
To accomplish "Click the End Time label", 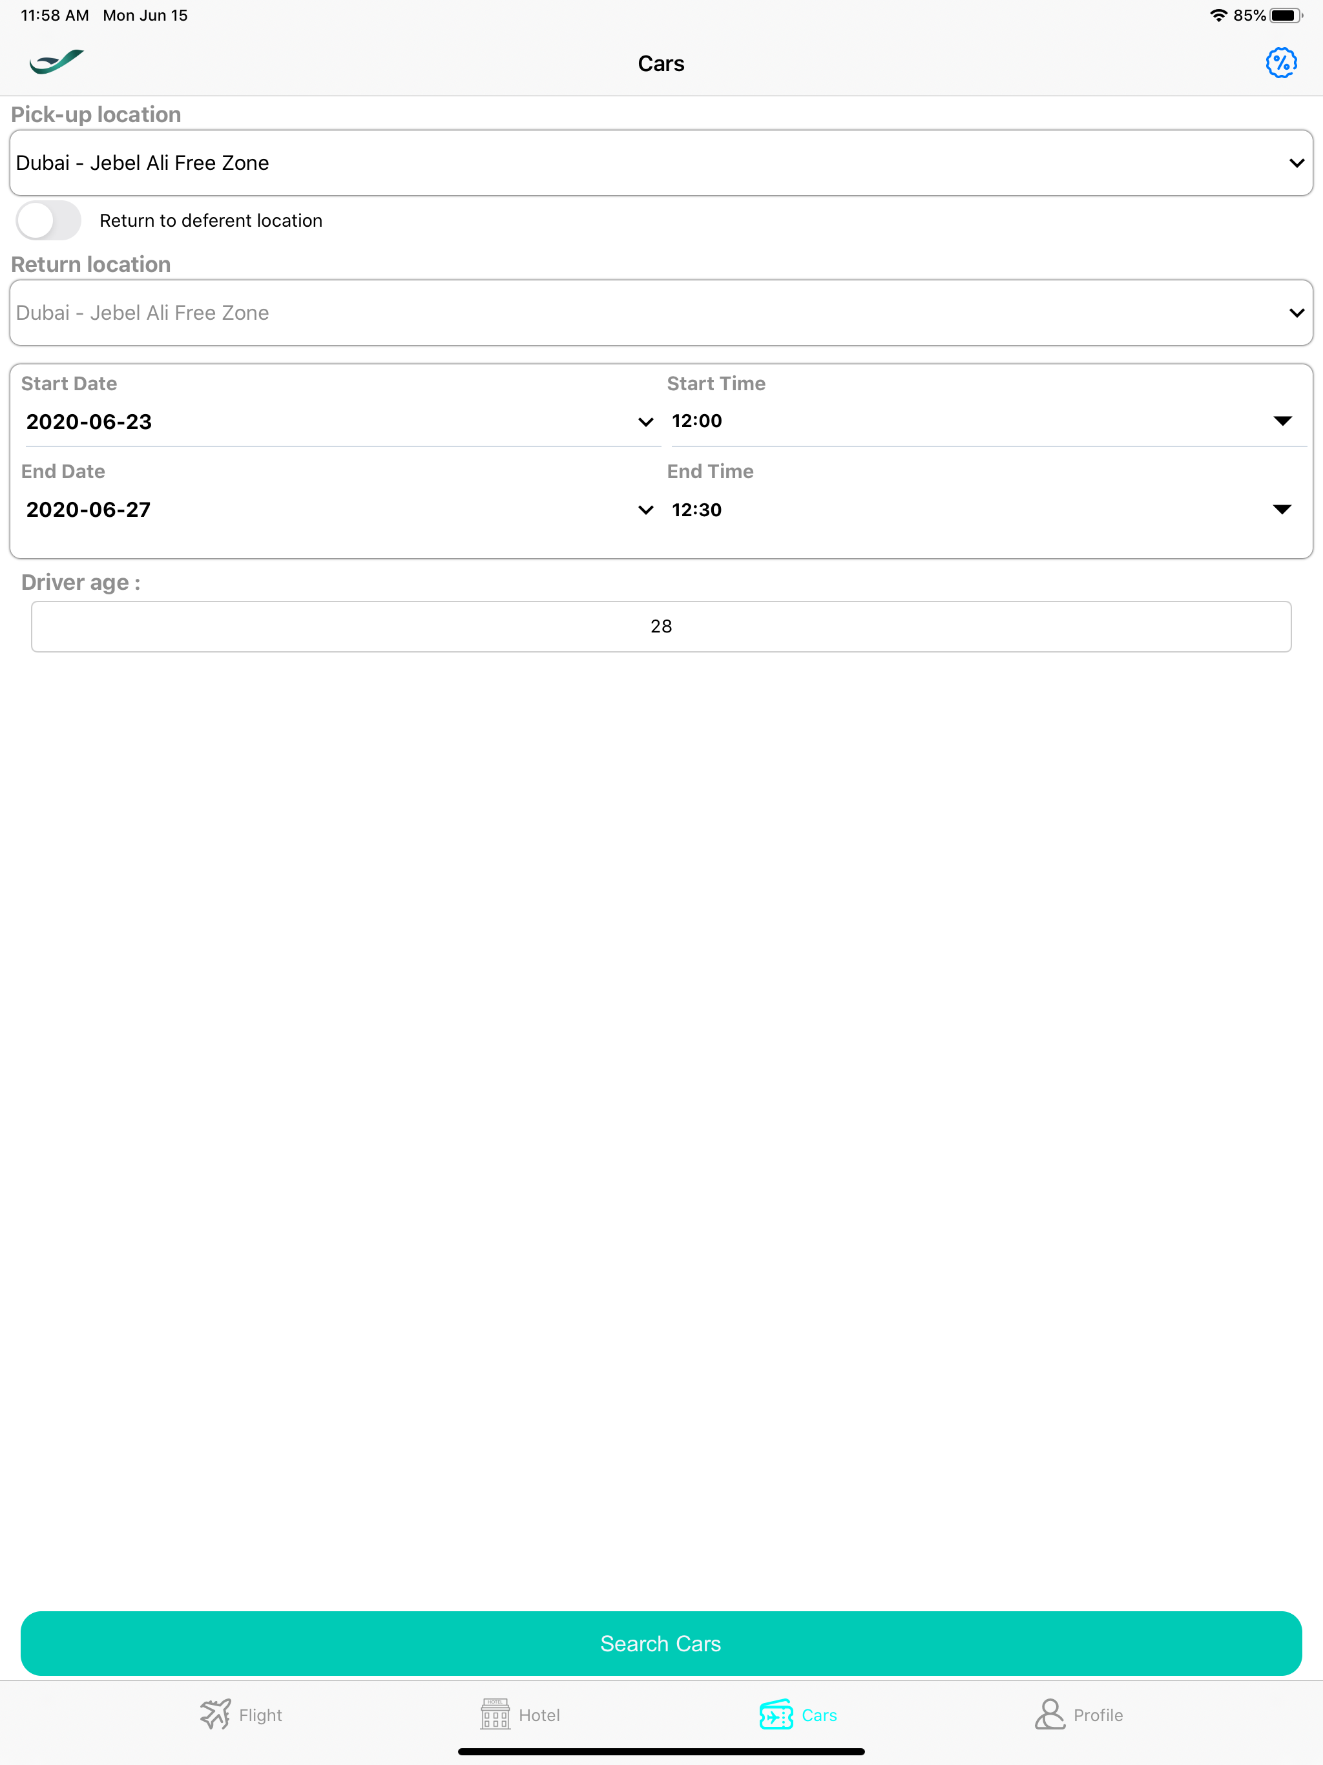I will point(710,472).
